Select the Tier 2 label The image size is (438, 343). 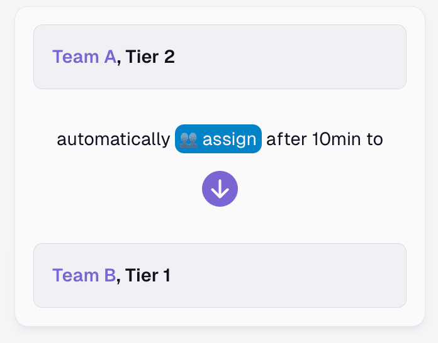(x=150, y=57)
